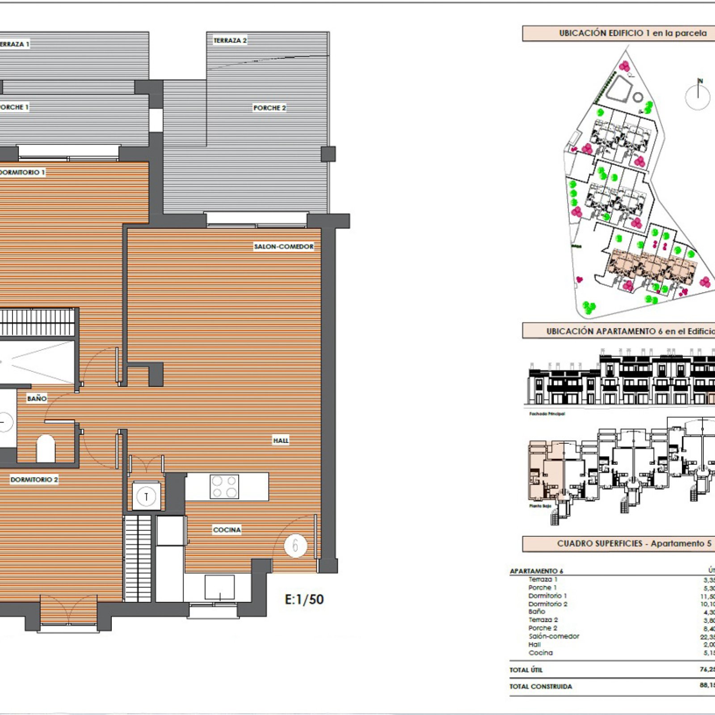Click the kitchen sink symbol

tap(219, 587)
